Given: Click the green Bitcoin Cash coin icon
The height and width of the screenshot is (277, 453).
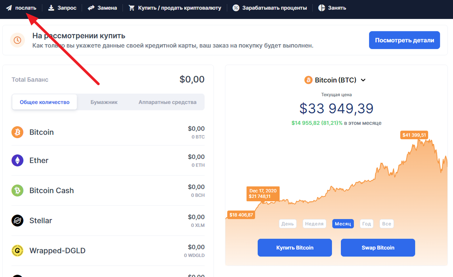Looking at the screenshot, I should pyautogui.click(x=17, y=191).
